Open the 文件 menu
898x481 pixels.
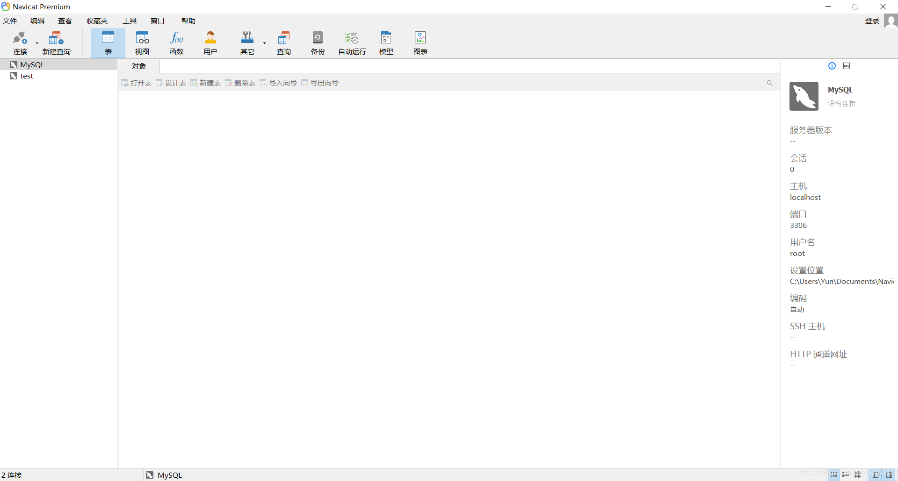pos(10,21)
